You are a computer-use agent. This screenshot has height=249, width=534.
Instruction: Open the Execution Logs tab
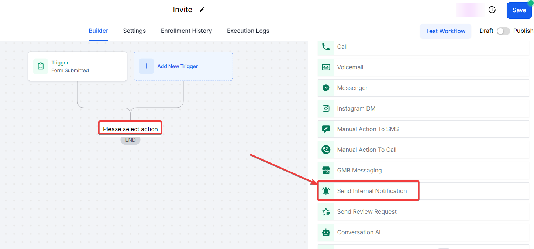click(248, 31)
